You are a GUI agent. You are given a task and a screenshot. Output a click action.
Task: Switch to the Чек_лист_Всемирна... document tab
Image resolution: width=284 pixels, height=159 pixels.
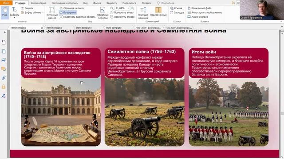tap(148, 28)
